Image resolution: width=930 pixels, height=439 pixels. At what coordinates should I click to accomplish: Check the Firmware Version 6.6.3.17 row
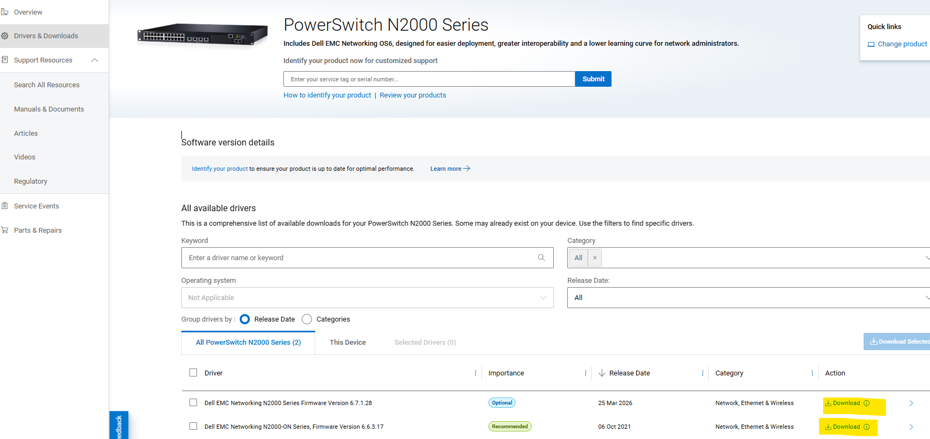point(193,426)
